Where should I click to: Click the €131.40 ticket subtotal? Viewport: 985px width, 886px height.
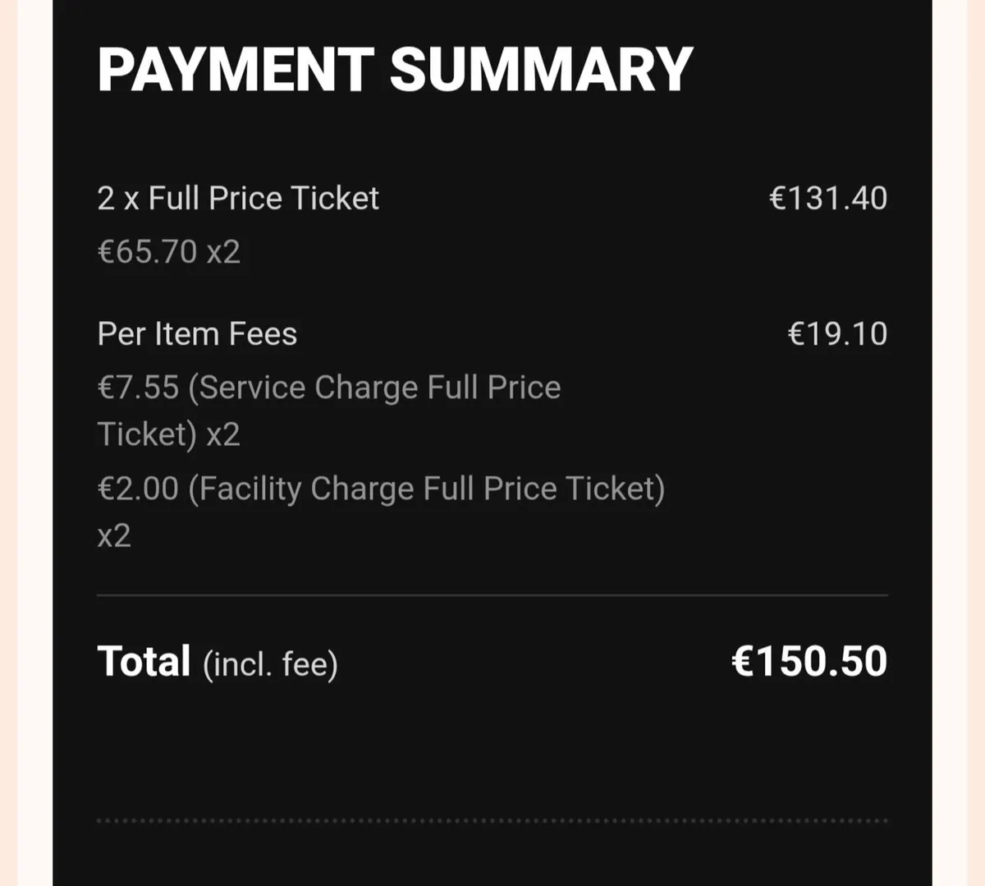click(x=828, y=198)
